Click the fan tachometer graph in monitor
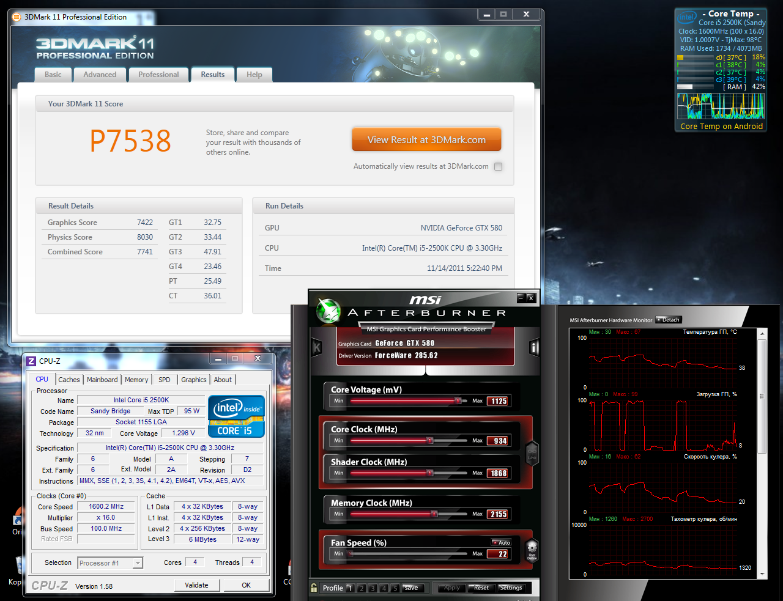The image size is (783, 601). [x=664, y=549]
